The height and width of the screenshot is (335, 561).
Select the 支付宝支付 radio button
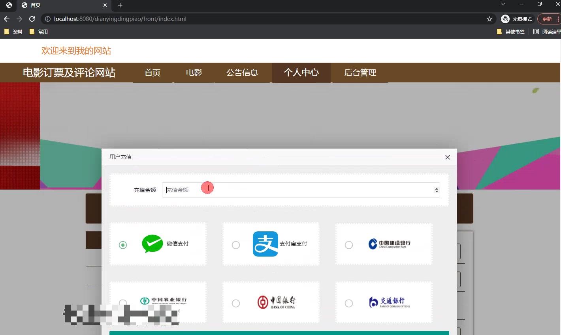coord(236,245)
